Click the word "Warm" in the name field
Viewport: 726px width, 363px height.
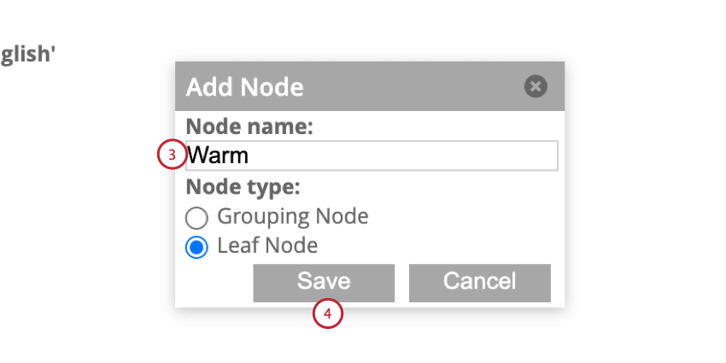218,155
